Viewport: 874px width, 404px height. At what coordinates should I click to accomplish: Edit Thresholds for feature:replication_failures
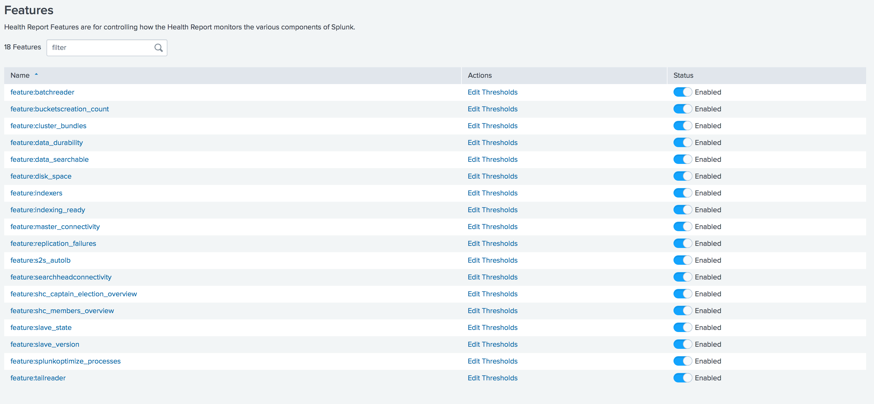point(492,244)
